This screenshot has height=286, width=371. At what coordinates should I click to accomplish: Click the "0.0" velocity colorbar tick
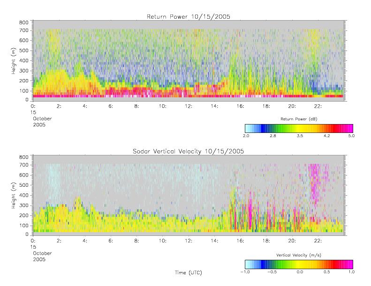coord(300,272)
